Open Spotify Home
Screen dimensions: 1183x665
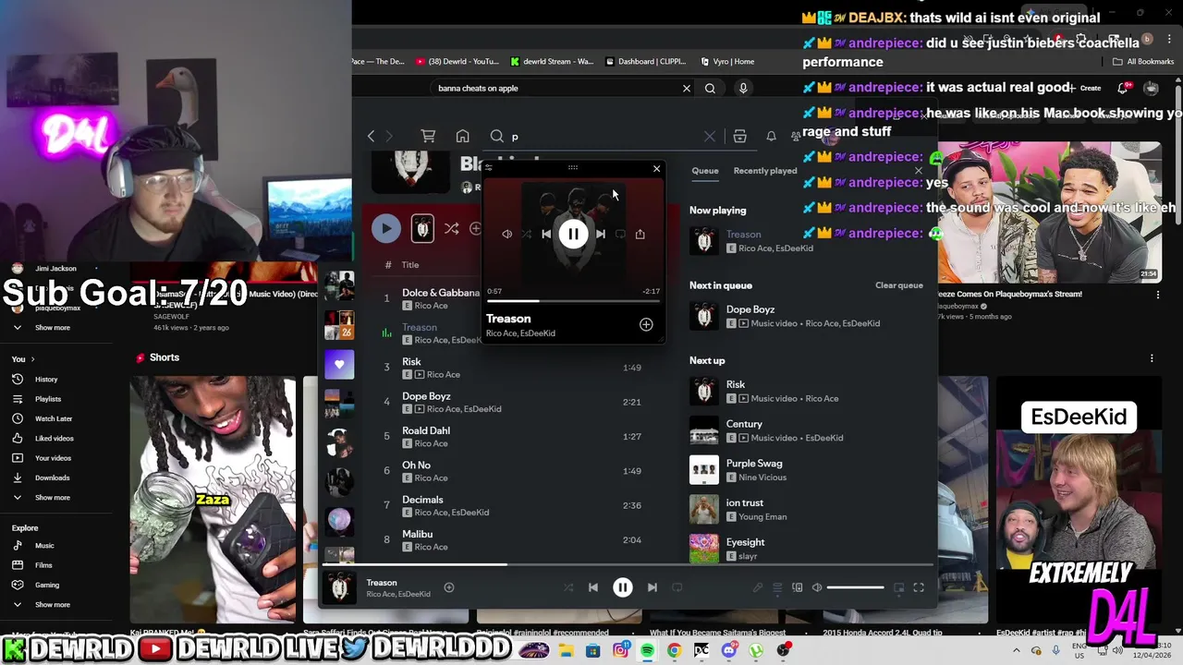(463, 137)
